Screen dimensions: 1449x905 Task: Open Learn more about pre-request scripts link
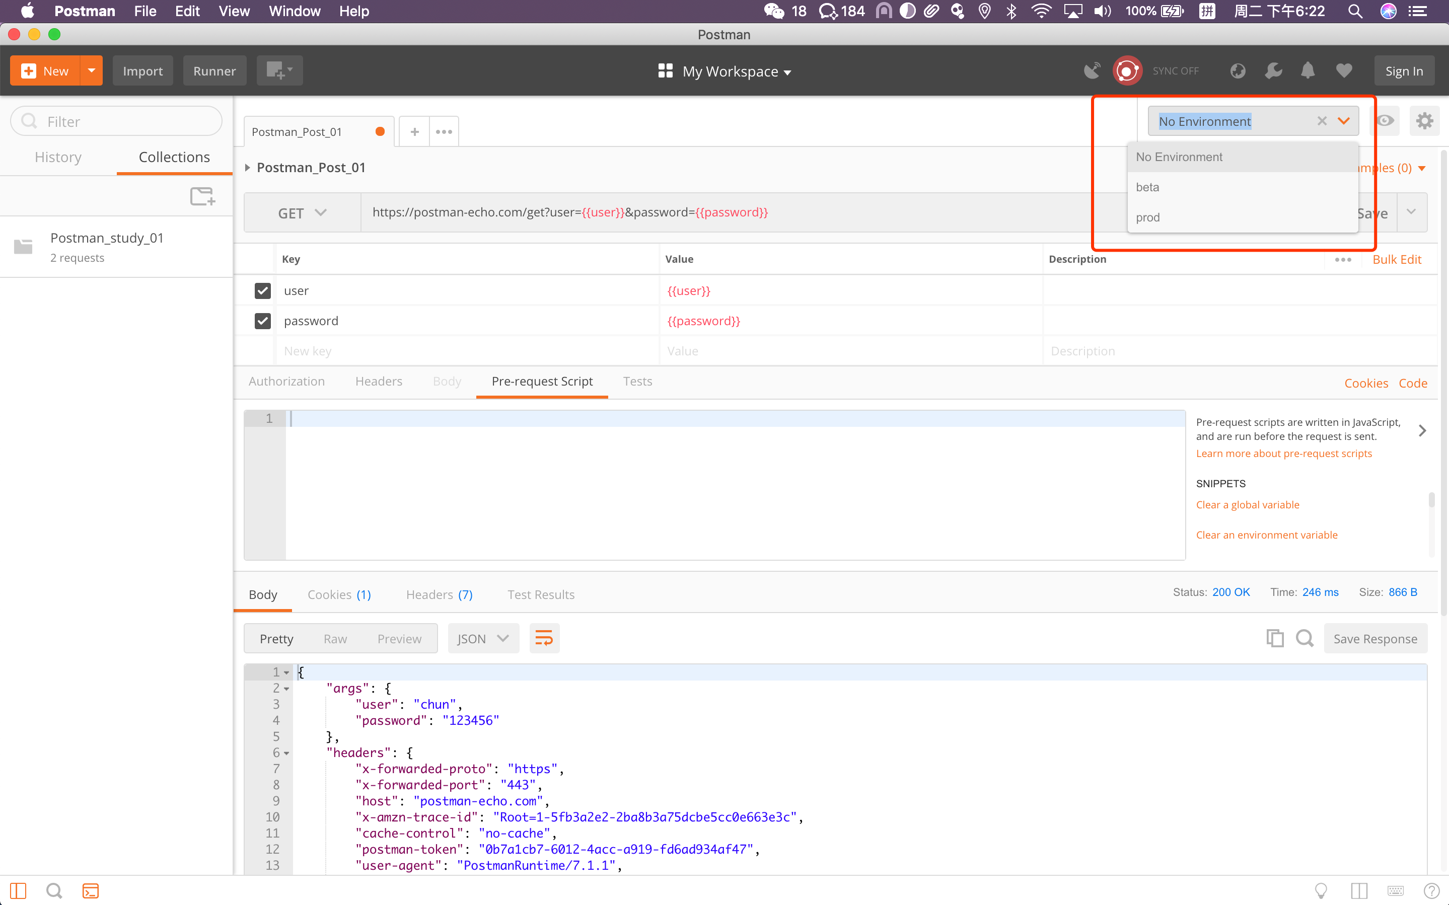coord(1284,453)
